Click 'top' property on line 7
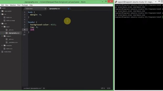The width and height of the screenshot is (163, 91). [32, 27]
